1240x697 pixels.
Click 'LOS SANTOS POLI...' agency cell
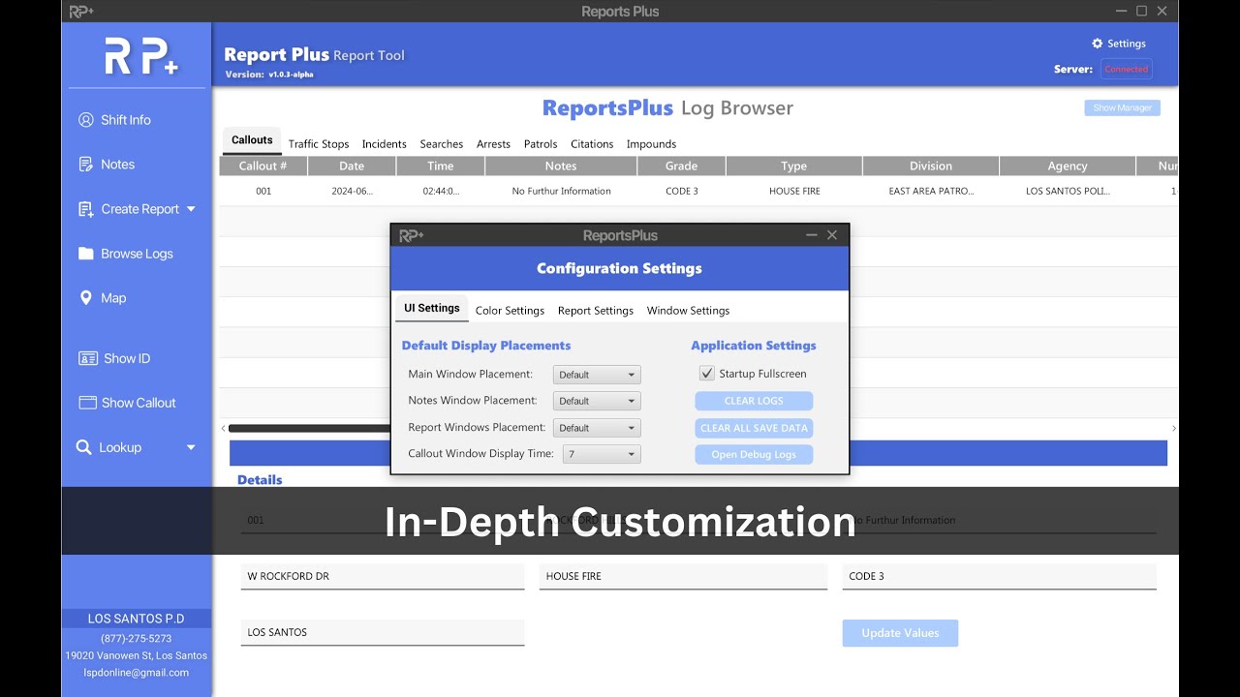[1068, 192]
